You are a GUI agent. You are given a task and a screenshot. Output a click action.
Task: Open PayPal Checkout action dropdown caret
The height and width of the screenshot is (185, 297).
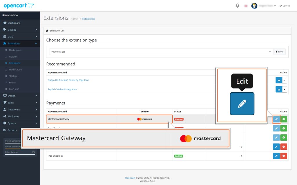tap(285, 89)
